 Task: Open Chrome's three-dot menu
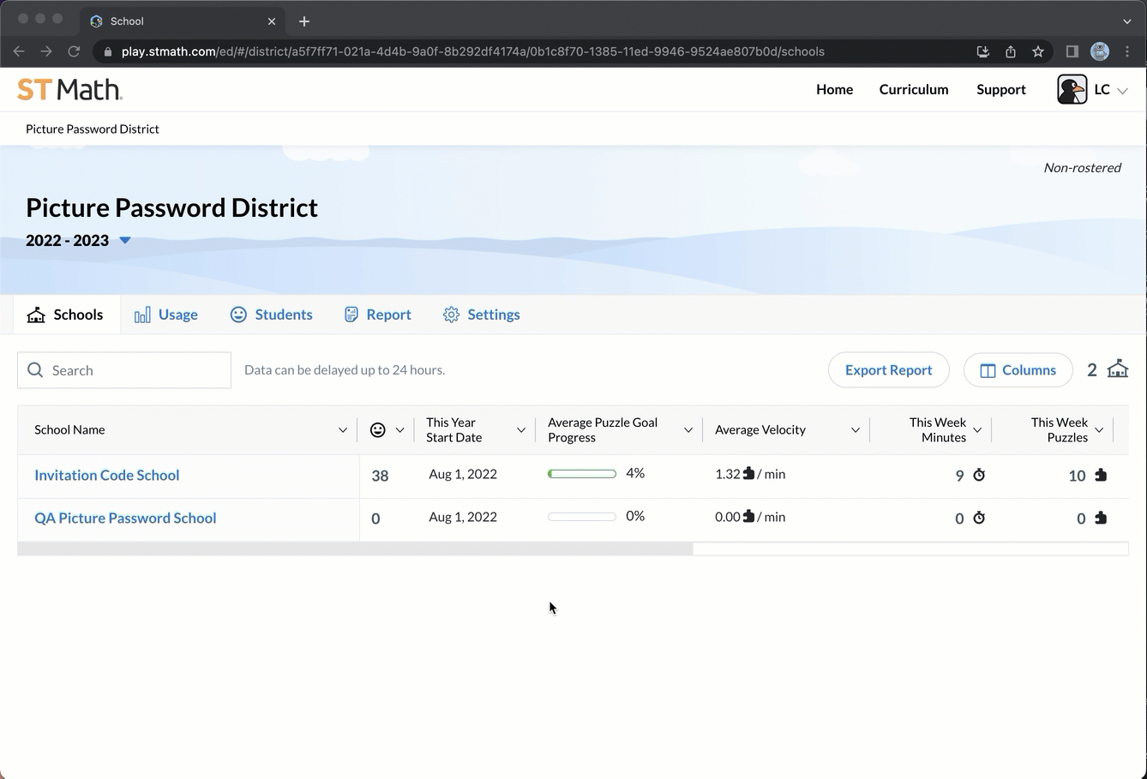(x=1127, y=51)
